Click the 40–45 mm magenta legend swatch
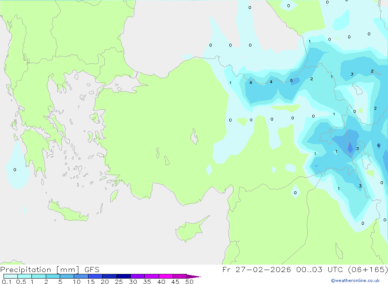 [166, 276]
